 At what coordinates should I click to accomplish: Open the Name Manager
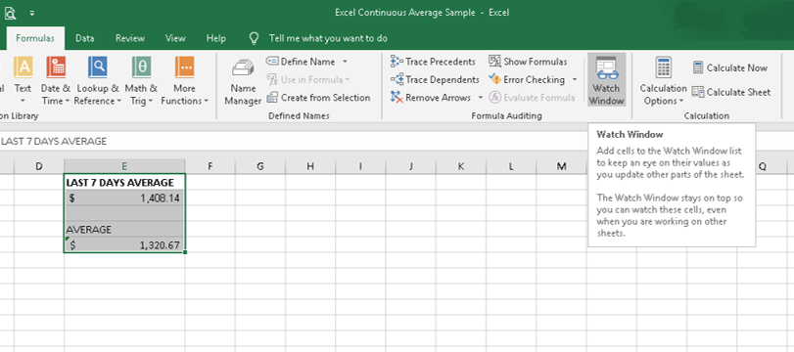[243, 80]
